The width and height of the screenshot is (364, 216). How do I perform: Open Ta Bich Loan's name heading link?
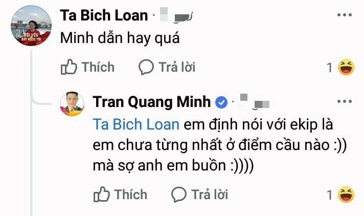point(104,15)
